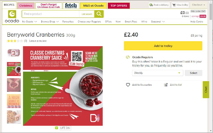The image size is (213, 133).
Task: Open the green Chat side tab
Action: click(206, 90)
